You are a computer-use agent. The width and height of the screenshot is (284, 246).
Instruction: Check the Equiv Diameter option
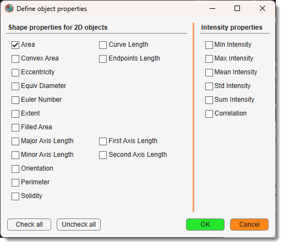(x=15, y=86)
